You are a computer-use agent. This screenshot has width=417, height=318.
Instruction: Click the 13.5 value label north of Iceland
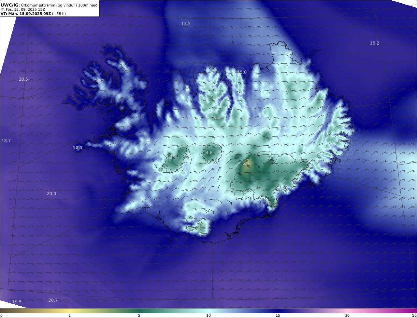(186, 24)
